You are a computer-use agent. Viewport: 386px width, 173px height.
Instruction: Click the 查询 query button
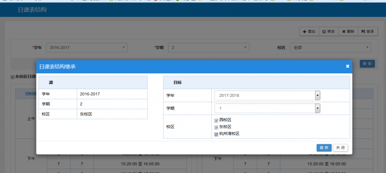(367, 64)
